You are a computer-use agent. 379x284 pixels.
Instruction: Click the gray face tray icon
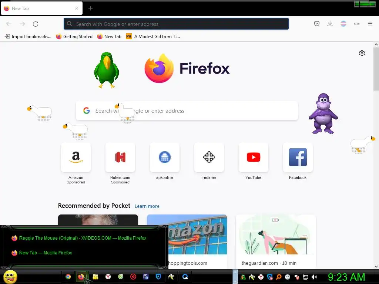[287, 277]
